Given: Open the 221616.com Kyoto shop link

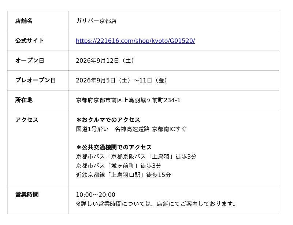Looking at the screenshot, I should point(135,41).
